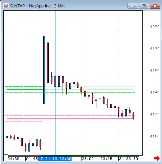Click the small white box at chart bottom-left
This screenshot has width=162, height=164.
coord(6,158)
